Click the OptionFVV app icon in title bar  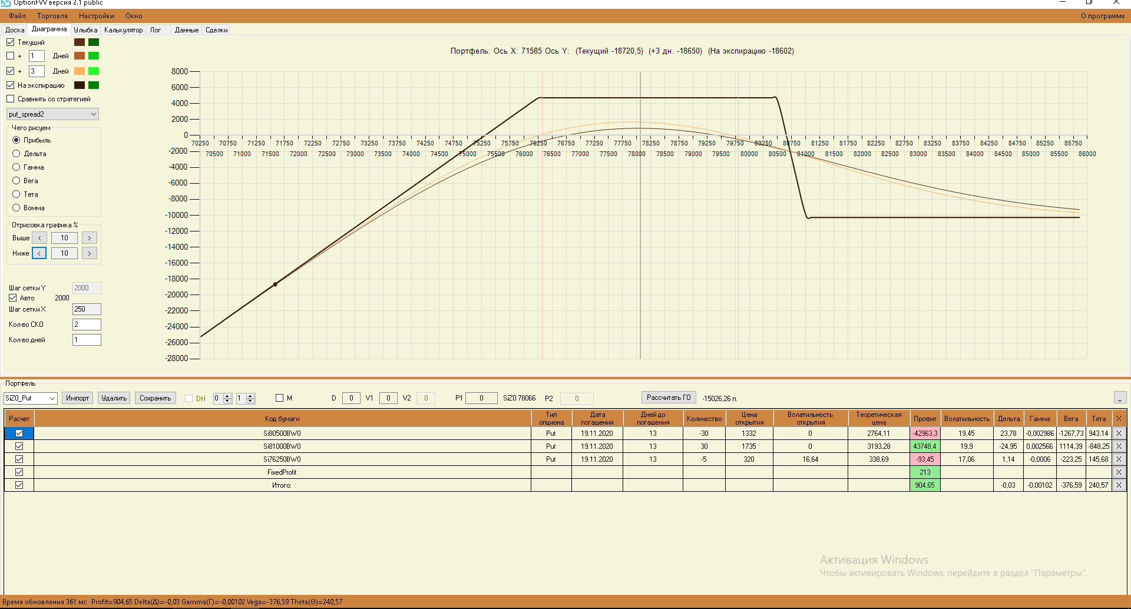6,3
